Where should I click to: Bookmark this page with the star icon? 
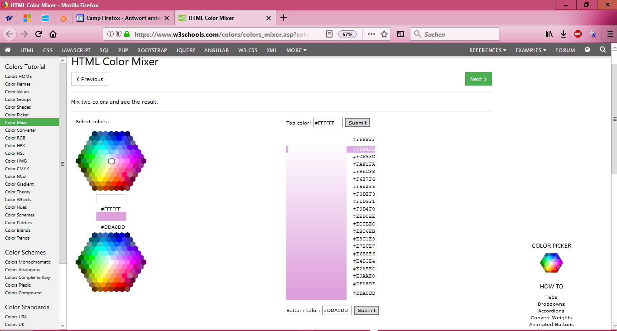click(x=384, y=34)
